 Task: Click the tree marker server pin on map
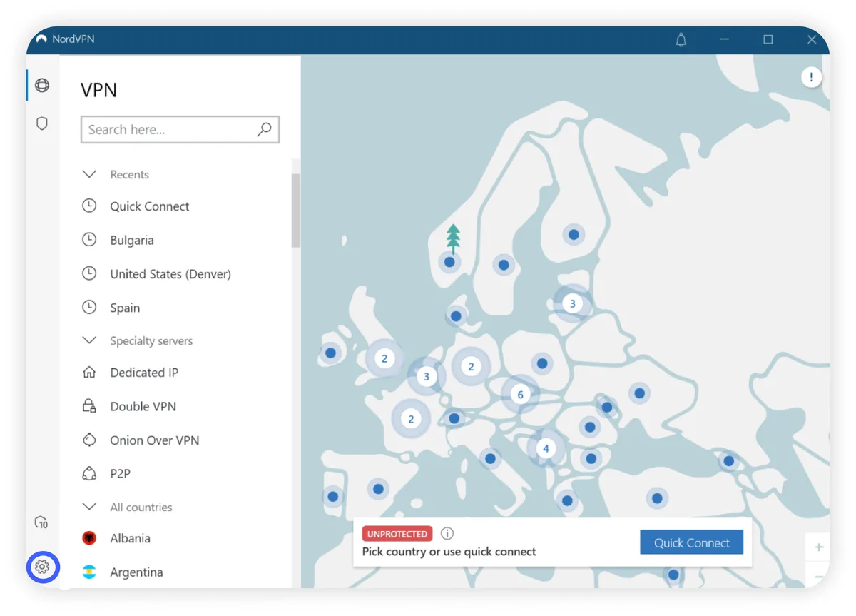point(452,240)
